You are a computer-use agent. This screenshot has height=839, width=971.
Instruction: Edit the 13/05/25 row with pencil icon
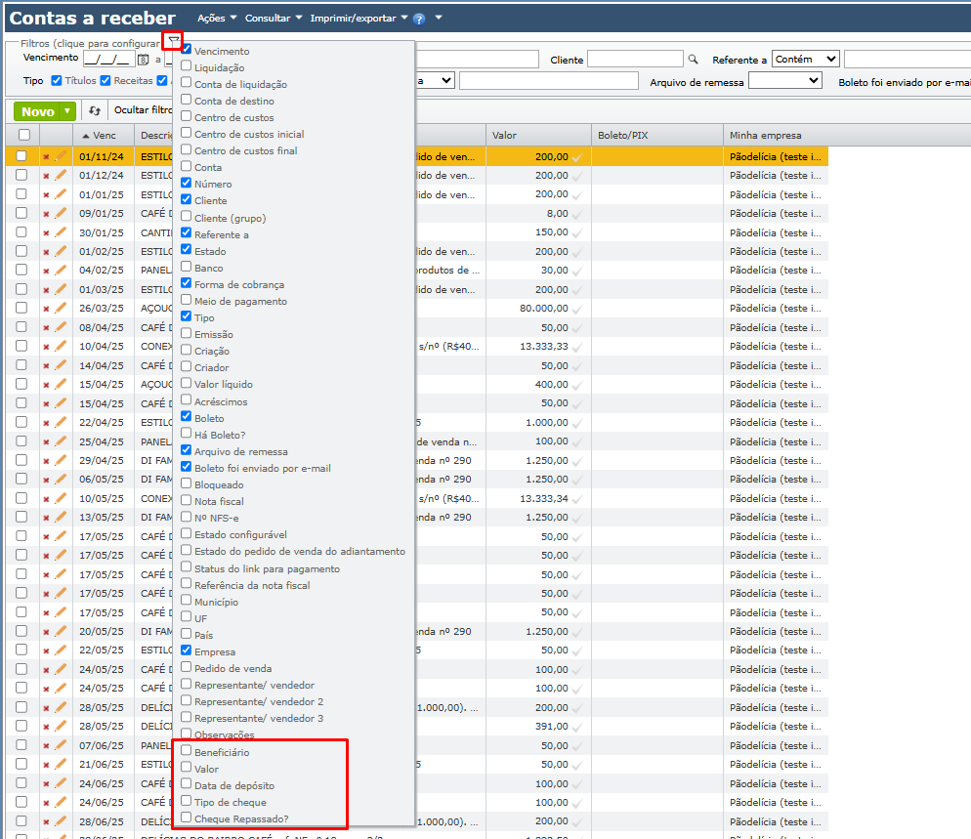60,517
